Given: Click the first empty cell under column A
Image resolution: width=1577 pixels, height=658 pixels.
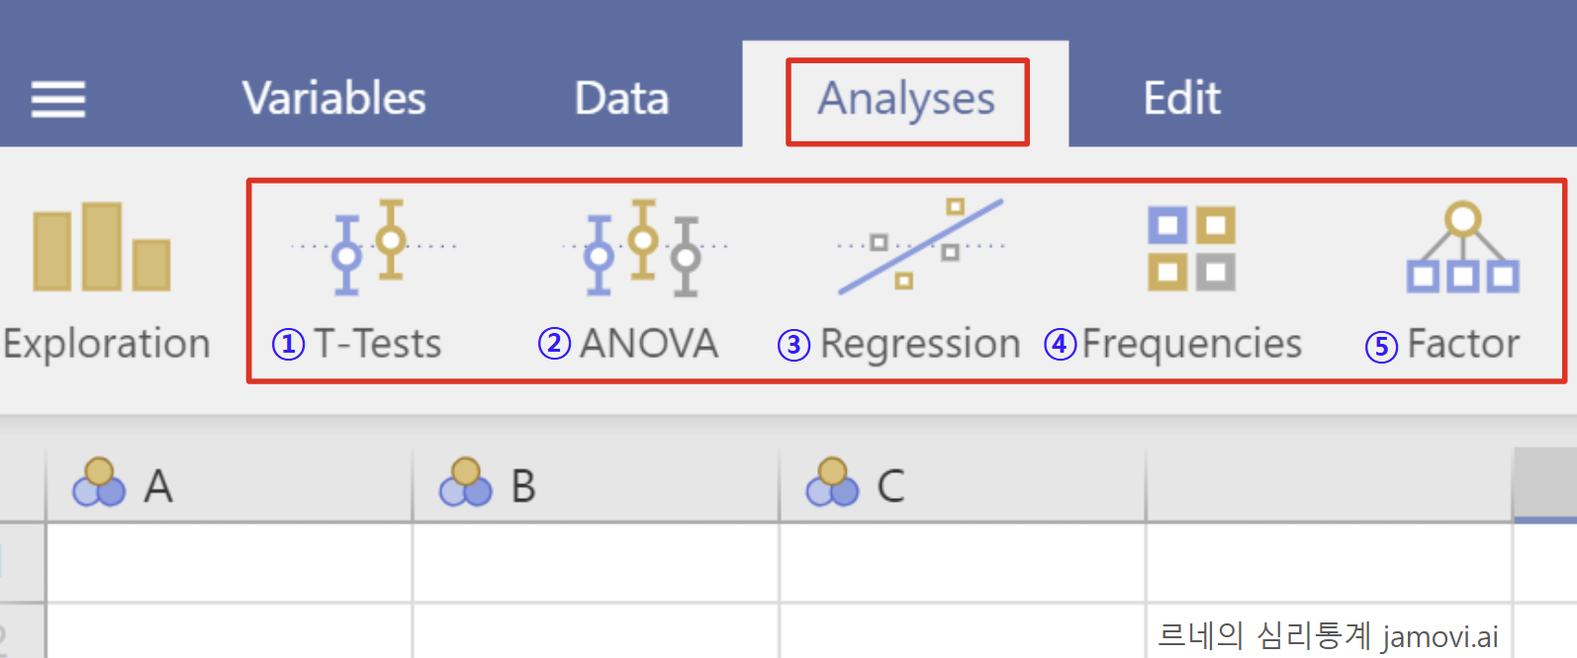Looking at the screenshot, I should click(x=230, y=562).
